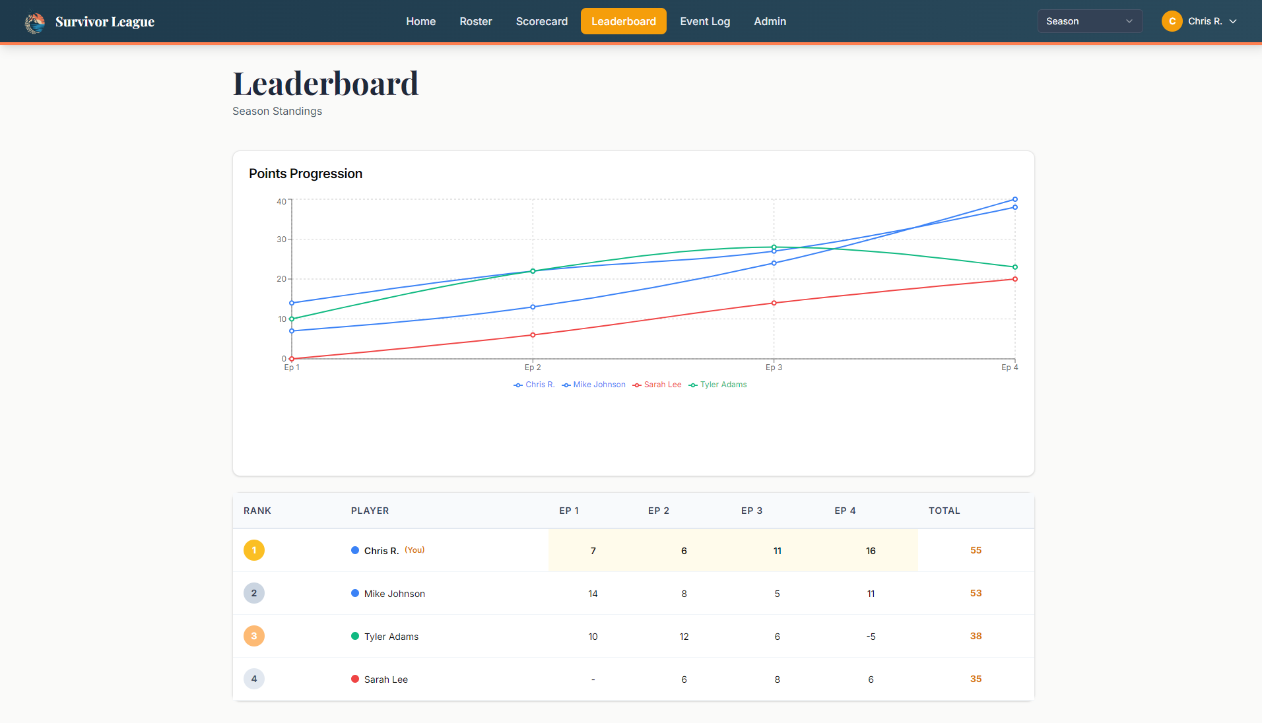Click Sarah Lee EP 3 score 8
The image size is (1262, 723).
point(777,679)
